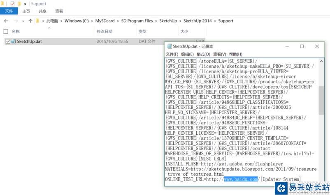This screenshot has width=330, height=195.
Task: Expand chevron after SD Program Files
Action: [x=156, y=21]
